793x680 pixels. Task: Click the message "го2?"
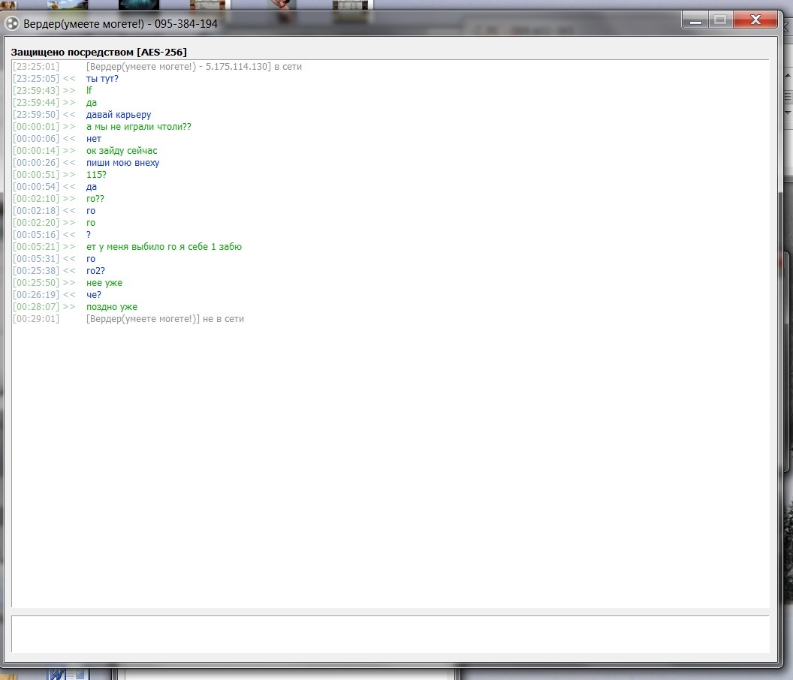[95, 270]
